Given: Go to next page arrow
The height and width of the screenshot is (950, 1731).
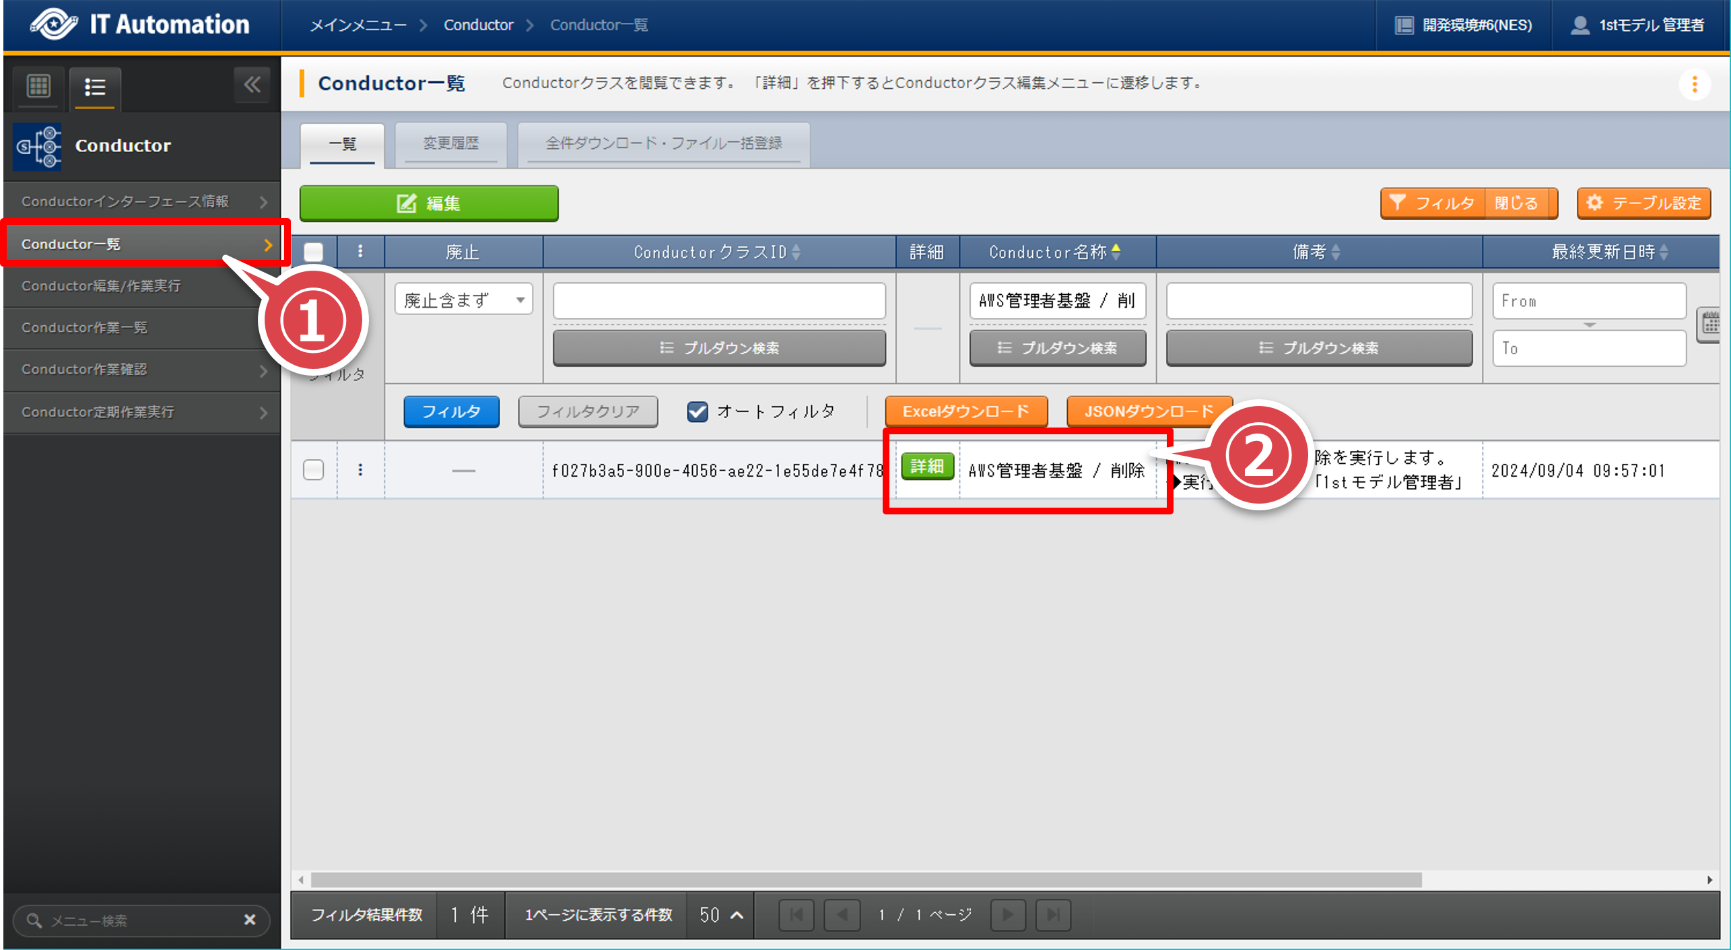Looking at the screenshot, I should click(x=1007, y=914).
